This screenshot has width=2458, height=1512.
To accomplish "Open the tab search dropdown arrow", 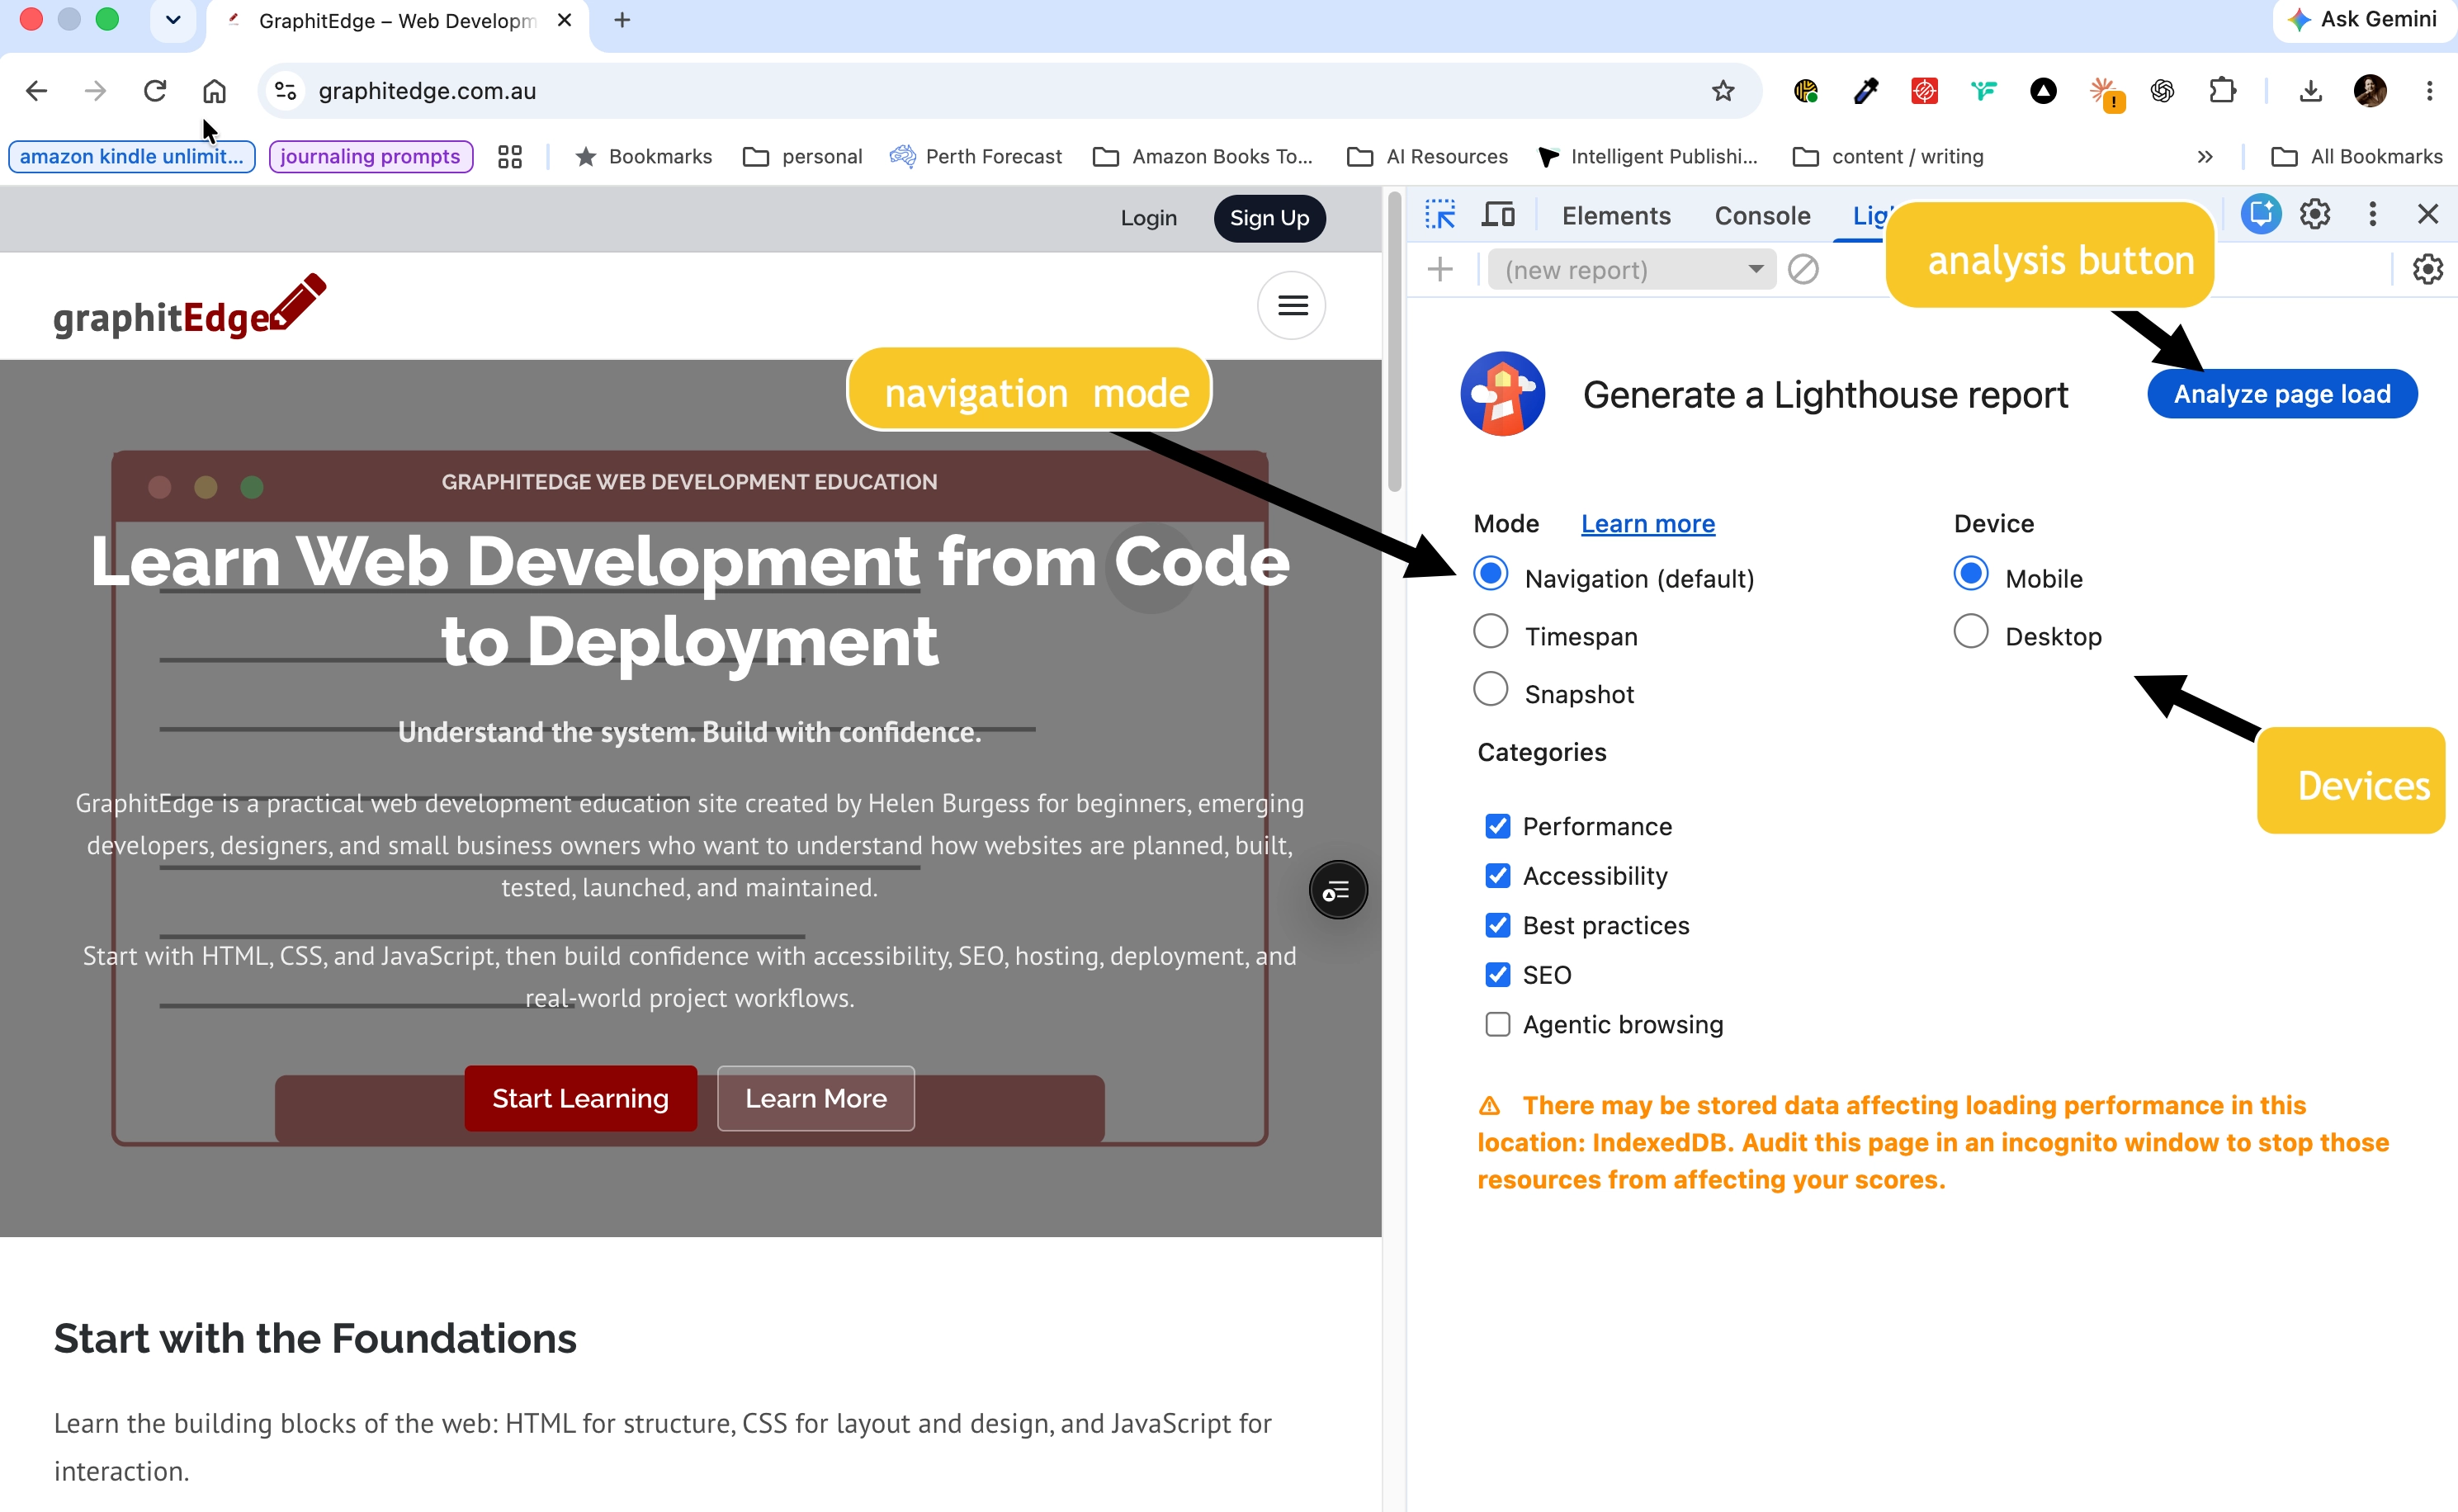I will 173,20.
